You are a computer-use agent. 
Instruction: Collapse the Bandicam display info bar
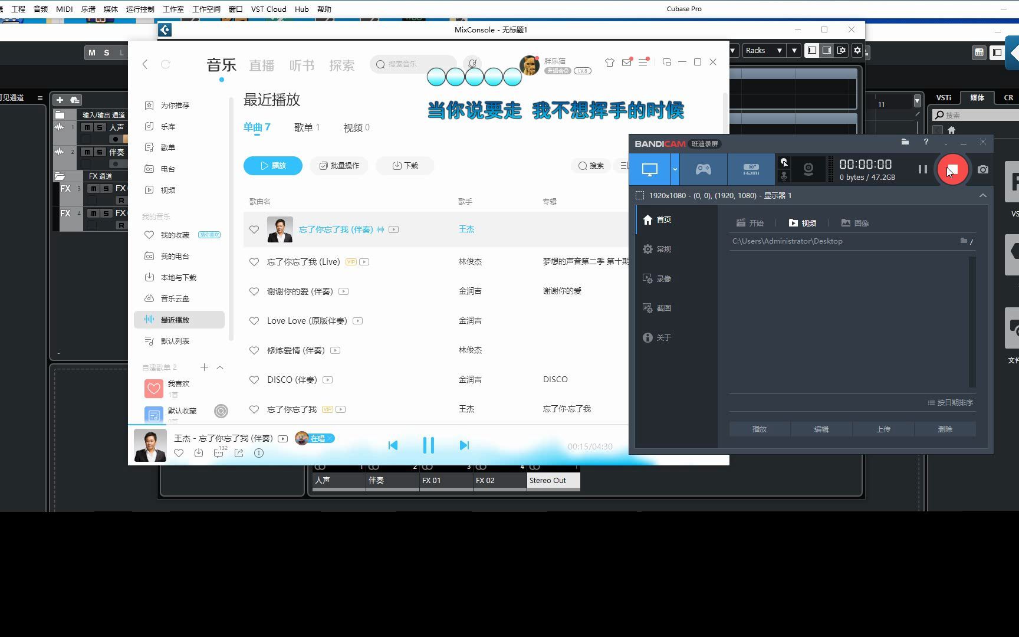pos(983,195)
